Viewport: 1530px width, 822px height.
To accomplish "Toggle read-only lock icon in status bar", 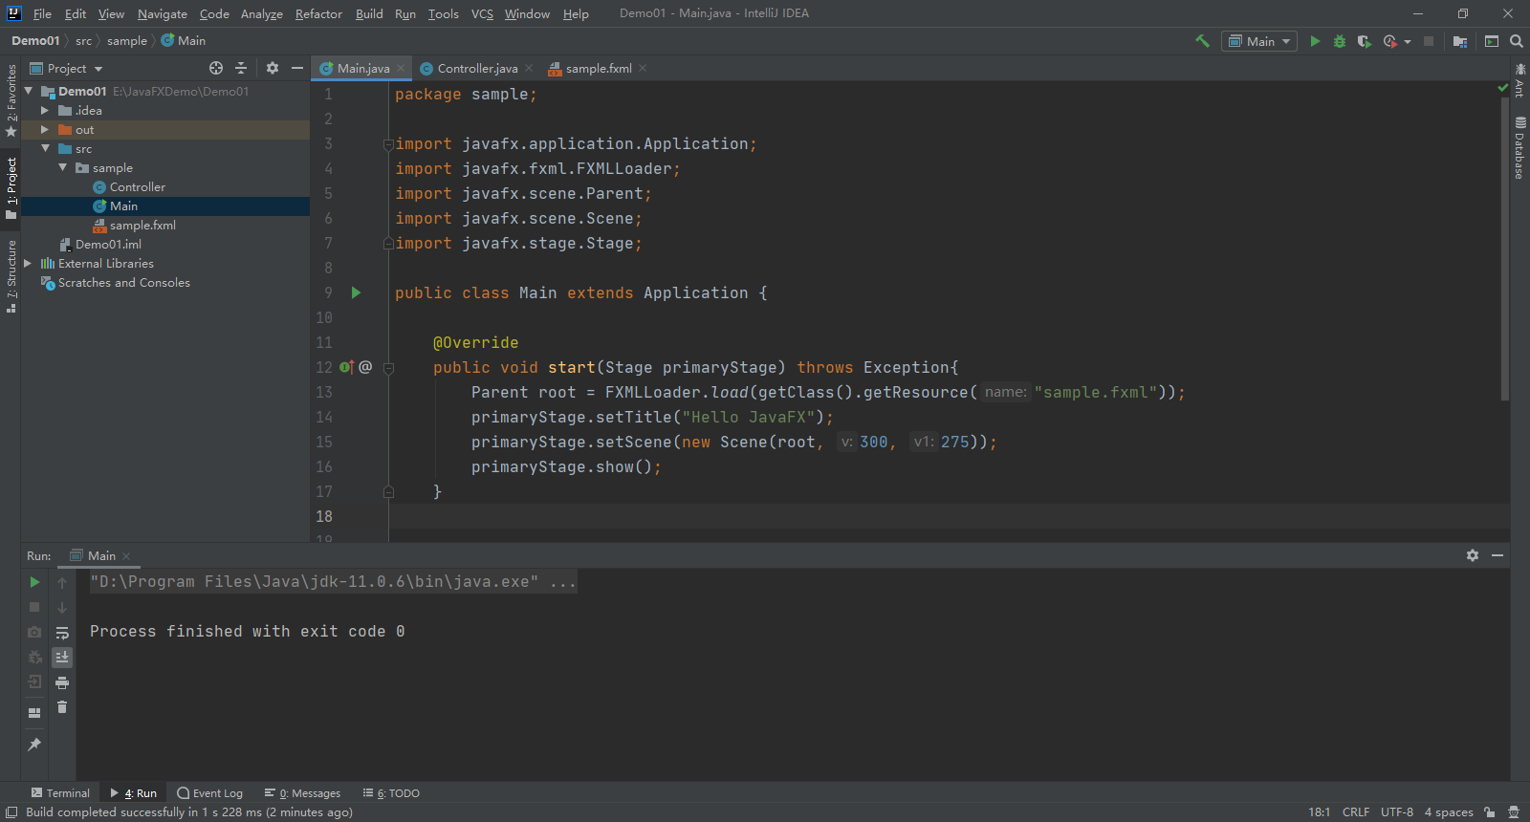I will (x=1490, y=812).
